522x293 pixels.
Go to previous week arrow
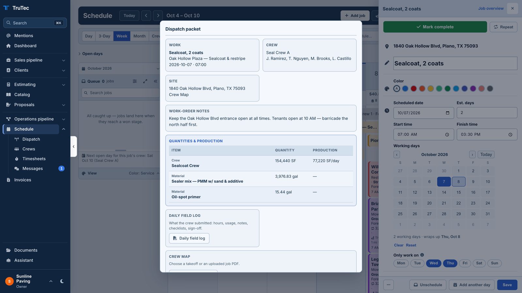click(x=146, y=16)
